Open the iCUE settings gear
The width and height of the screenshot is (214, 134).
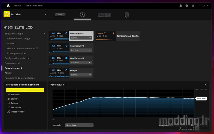(x=193, y=6)
